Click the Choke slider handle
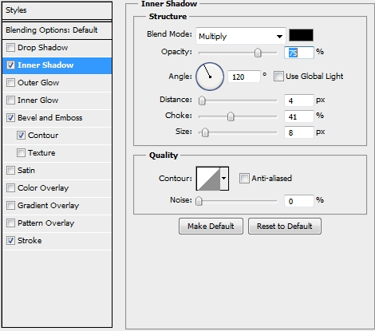 click(x=231, y=116)
